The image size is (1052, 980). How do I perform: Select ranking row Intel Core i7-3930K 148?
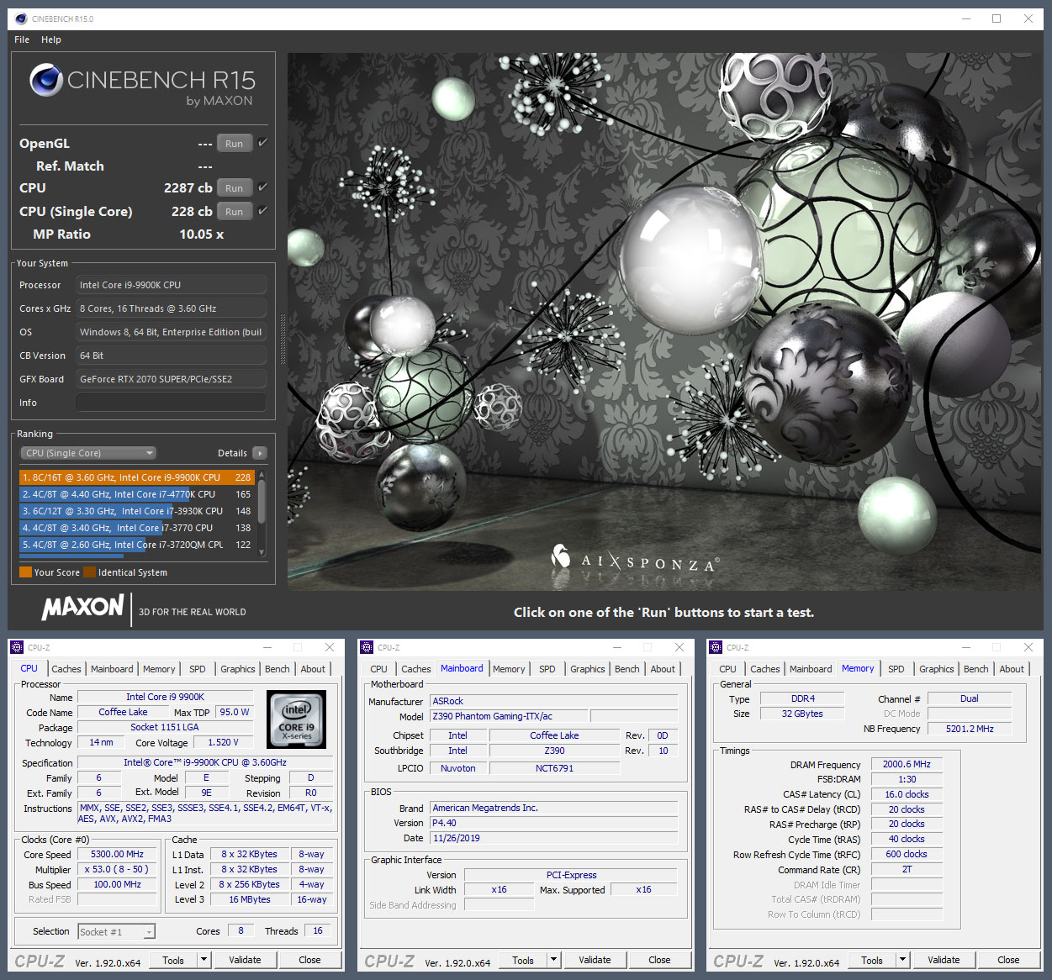click(x=137, y=511)
